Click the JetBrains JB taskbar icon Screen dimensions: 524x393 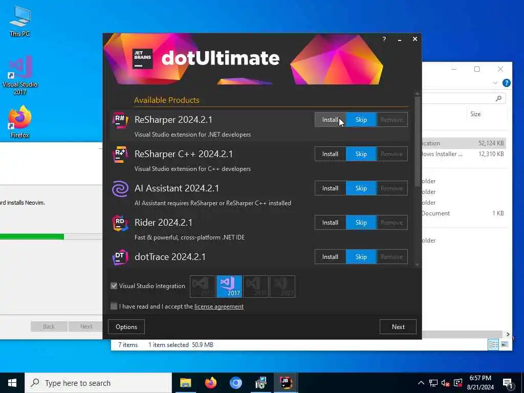pos(286,383)
